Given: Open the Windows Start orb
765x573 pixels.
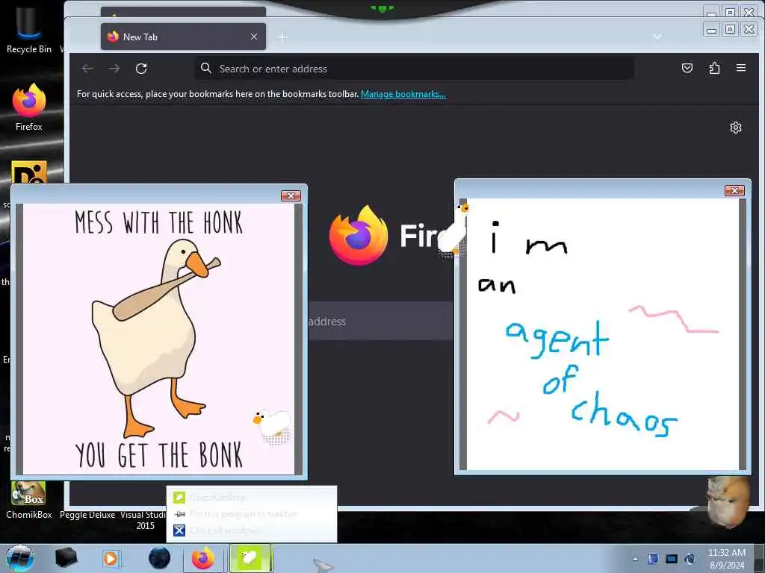Looking at the screenshot, I should (20, 558).
